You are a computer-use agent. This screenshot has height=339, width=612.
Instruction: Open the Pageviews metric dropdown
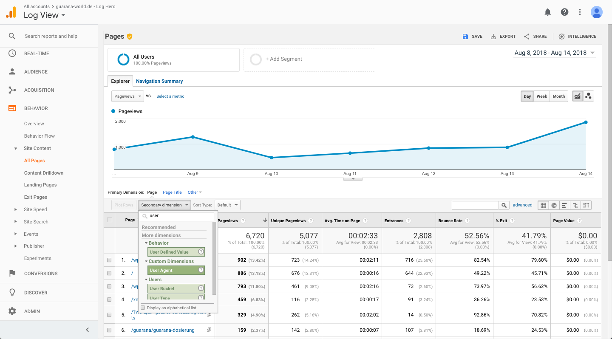point(127,96)
